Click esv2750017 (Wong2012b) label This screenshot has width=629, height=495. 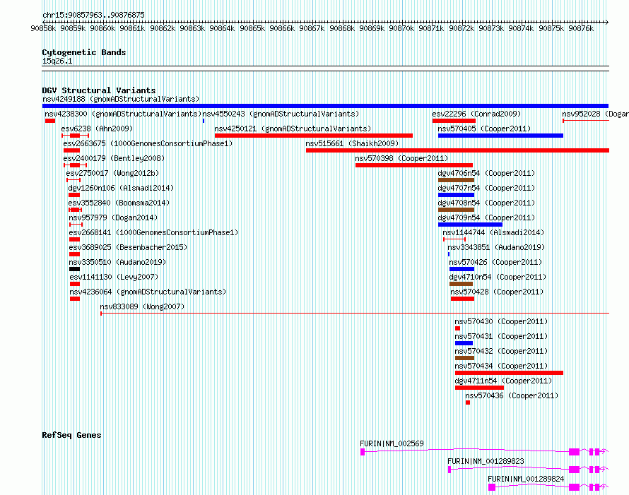(x=112, y=173)
